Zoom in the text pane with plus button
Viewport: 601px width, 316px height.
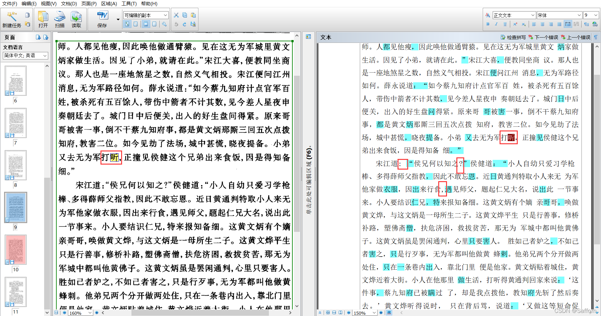[x=381, y=313]
